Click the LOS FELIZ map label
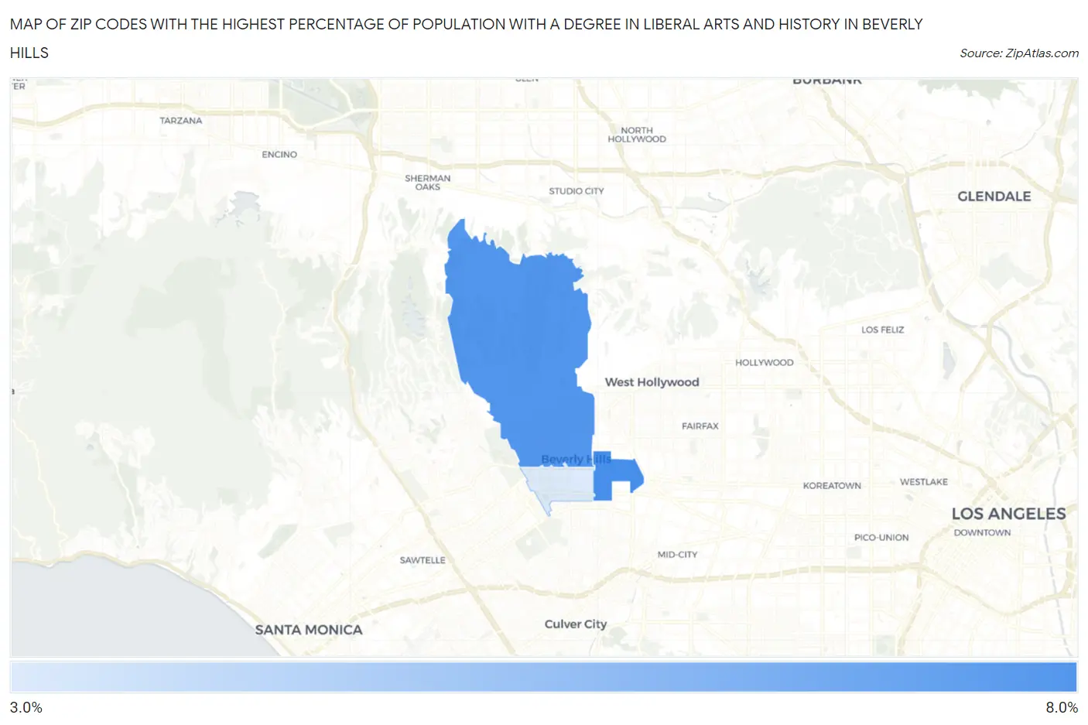 (883, 330)
